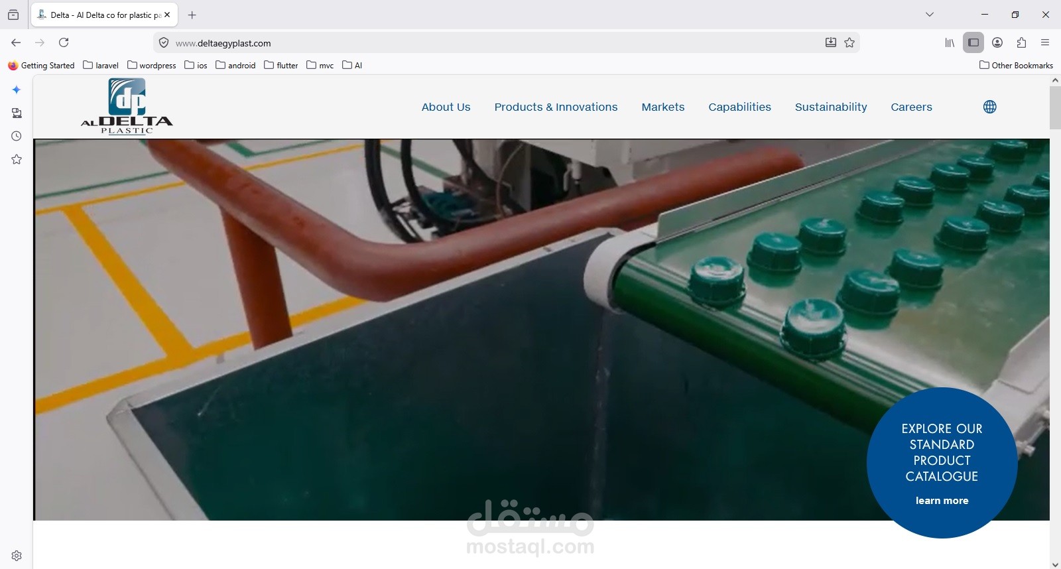Open the AI chatbot sidebar sparkle icon
Viewport: 1061px width, 569px height.
click(x=17, y=90)
